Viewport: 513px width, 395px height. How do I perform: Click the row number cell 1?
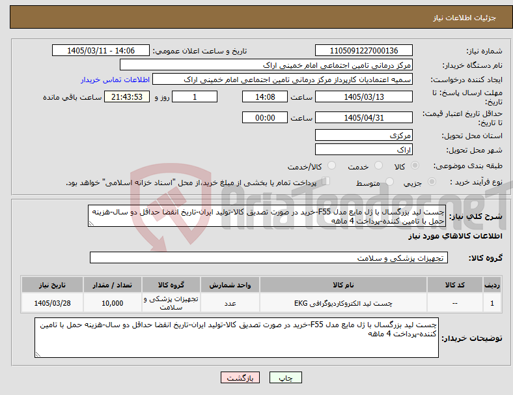point(492,303)
